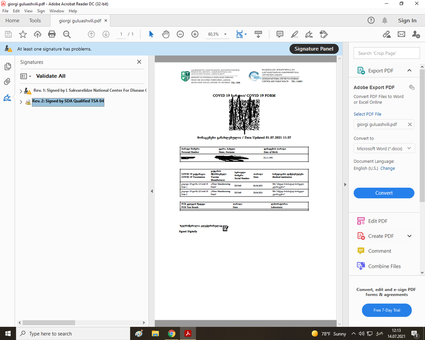
Task: Close the giorgi guluashvili.pdf tab
Action: [x=106, y=21]
